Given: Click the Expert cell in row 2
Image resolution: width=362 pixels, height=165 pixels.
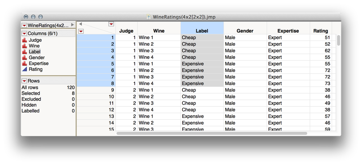Looking at the screenshot, I should point(288,44).
